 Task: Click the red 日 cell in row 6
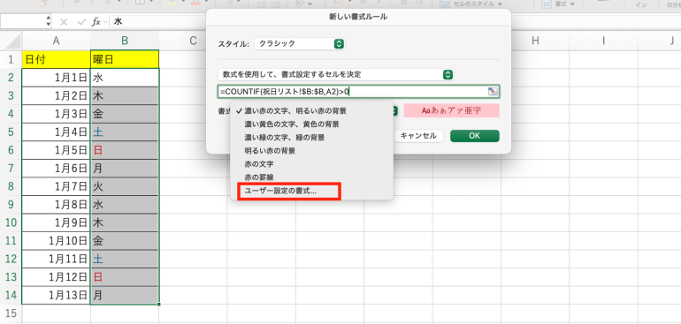point(125,150)
